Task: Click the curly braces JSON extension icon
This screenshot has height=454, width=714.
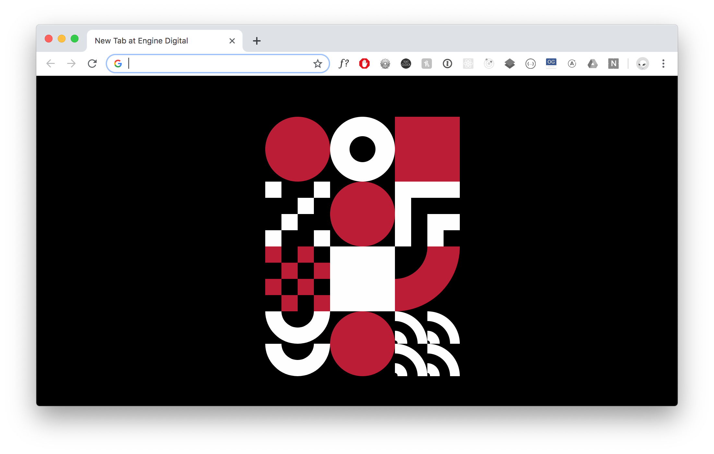Action: [530, 64]
